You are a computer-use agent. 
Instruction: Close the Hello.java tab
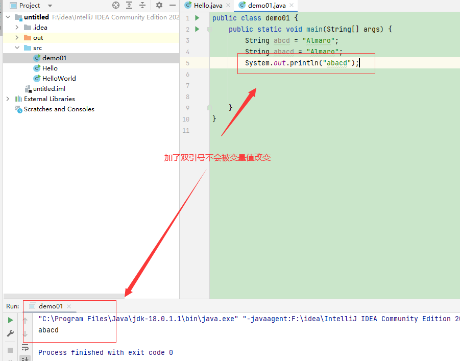228,5
